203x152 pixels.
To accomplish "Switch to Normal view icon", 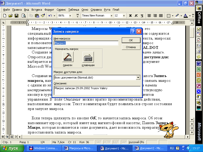I will 3,137.
